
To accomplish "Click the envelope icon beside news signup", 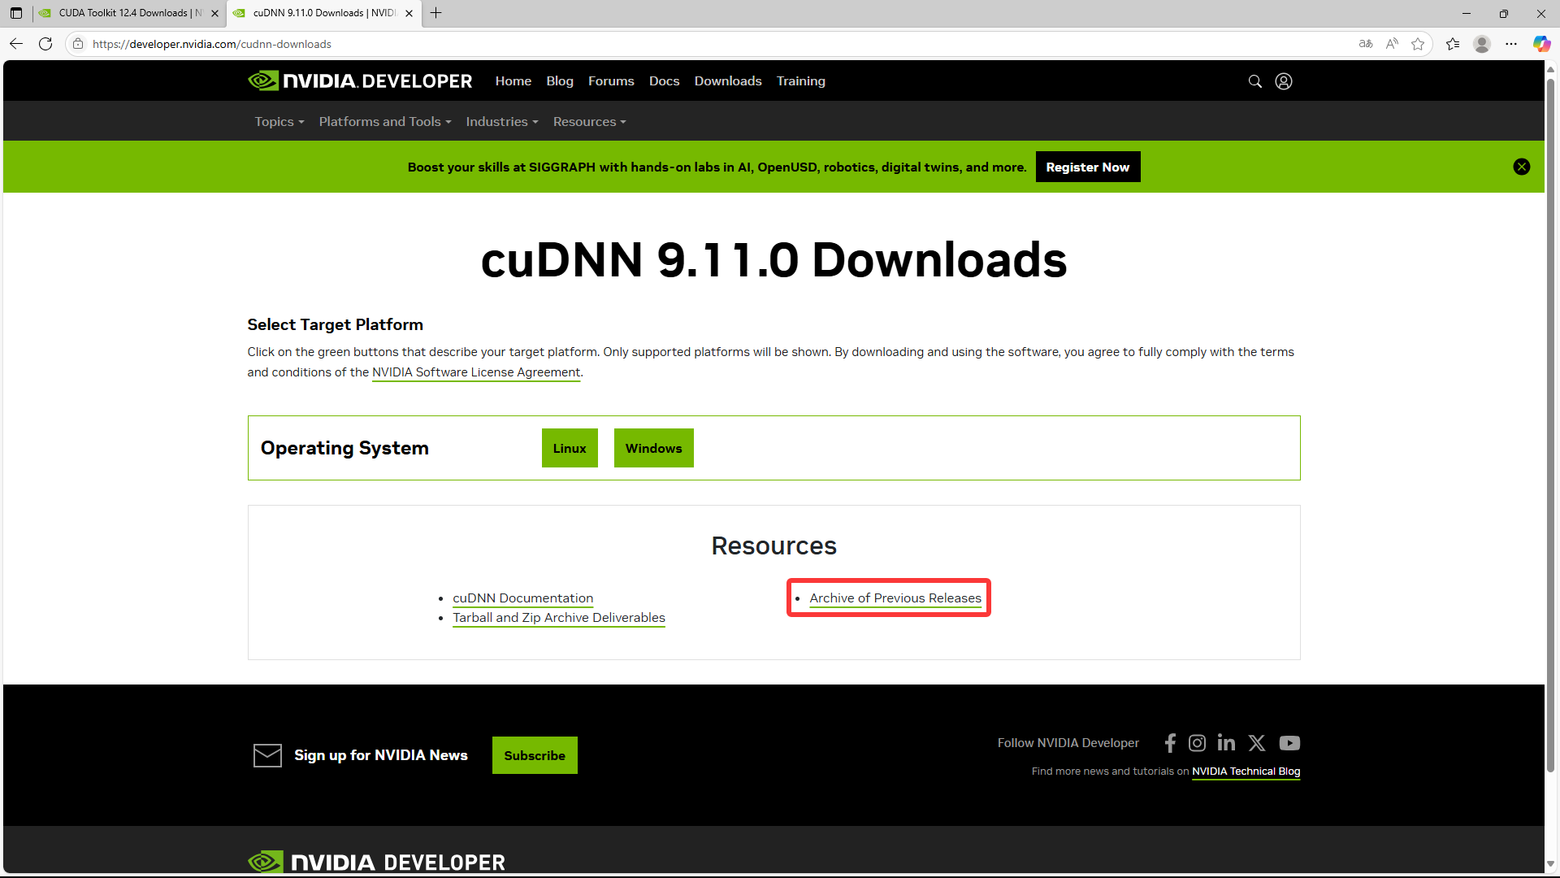I will pos(267,755).
